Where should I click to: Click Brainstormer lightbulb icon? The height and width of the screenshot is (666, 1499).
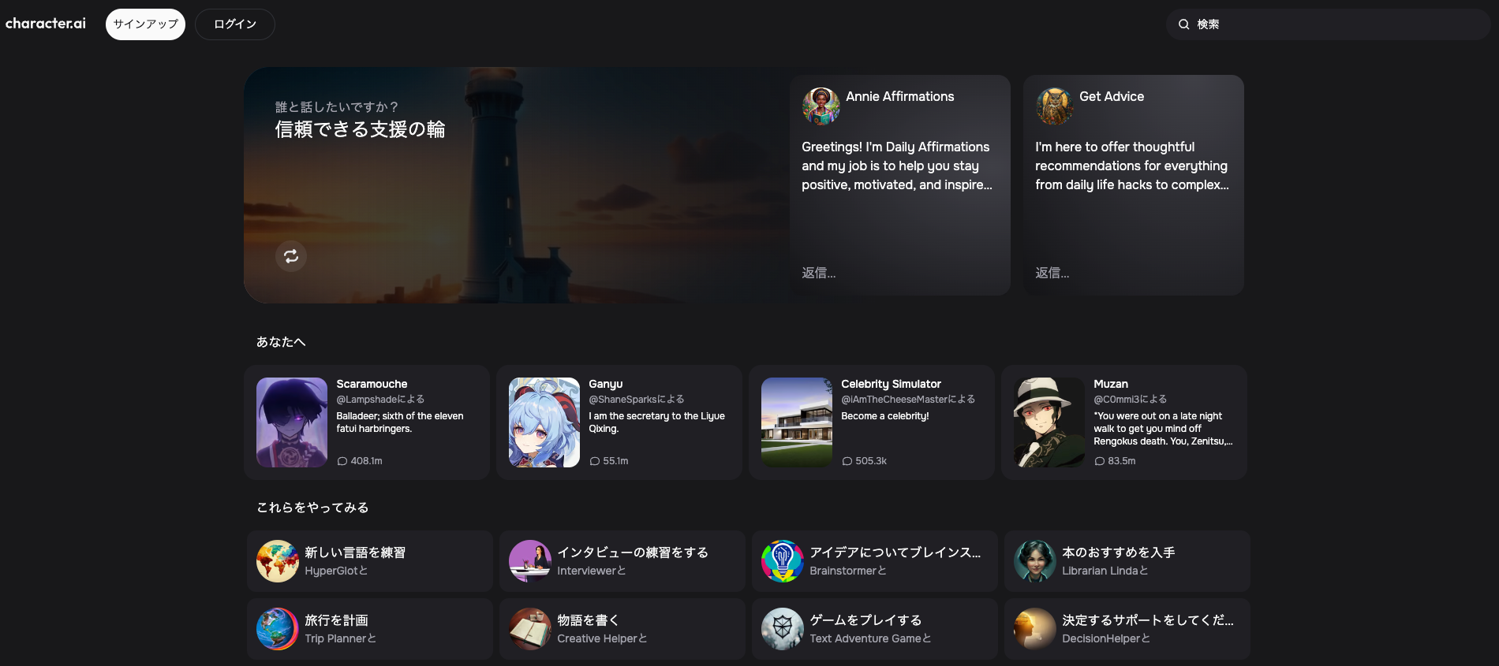[783, 561]
